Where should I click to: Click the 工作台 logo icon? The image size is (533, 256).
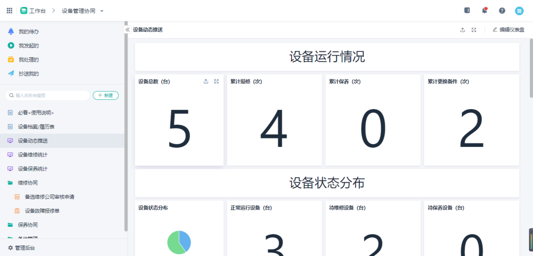tap(24, 11)
